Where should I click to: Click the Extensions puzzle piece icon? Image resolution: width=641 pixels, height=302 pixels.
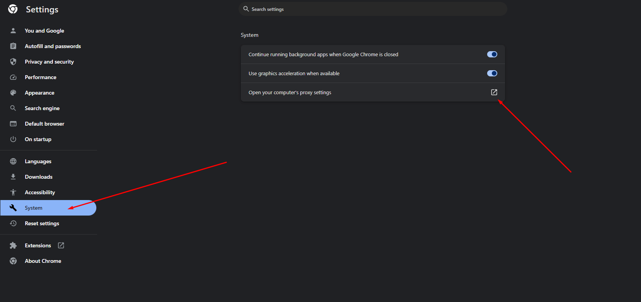13,245
